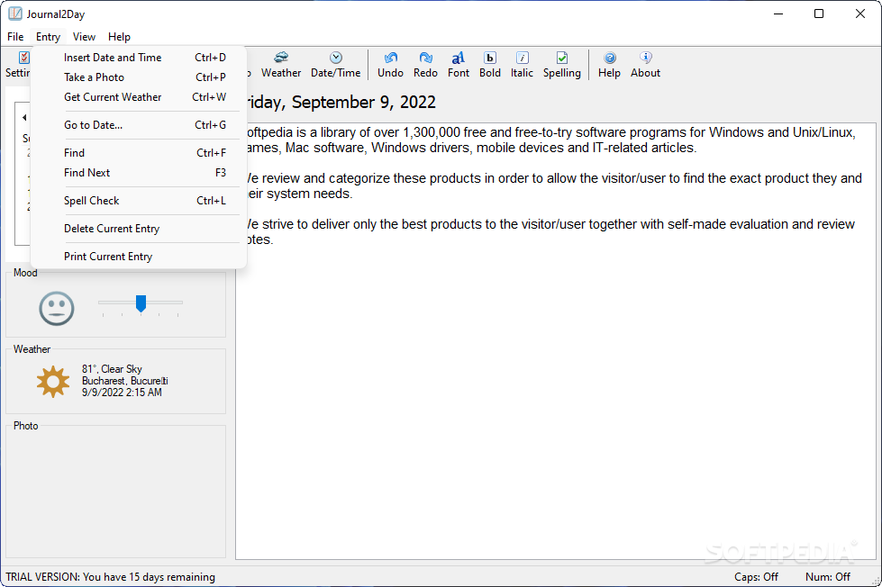
Task: Click the Date/Time toolbar icon
Action: coord(336,65)
